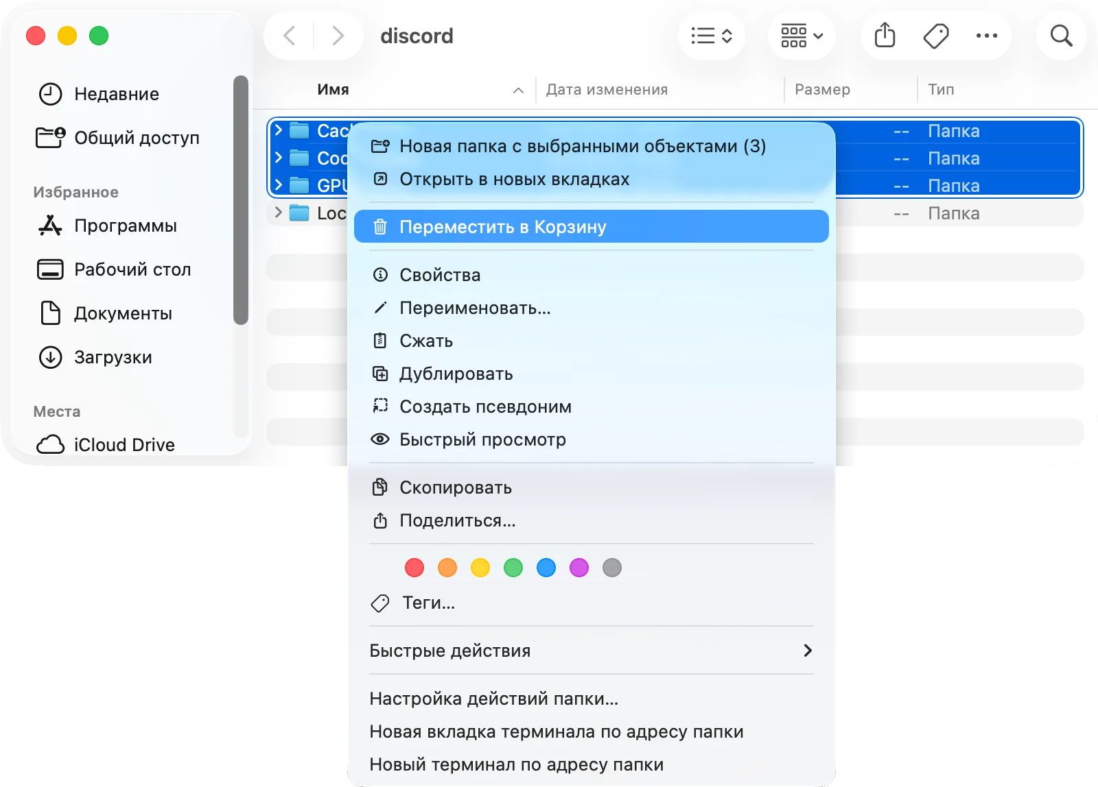Viewport: 1098px width, 787px height.
Task: Expand the Loc folder disclosure arrow
Action: point(279,213)
